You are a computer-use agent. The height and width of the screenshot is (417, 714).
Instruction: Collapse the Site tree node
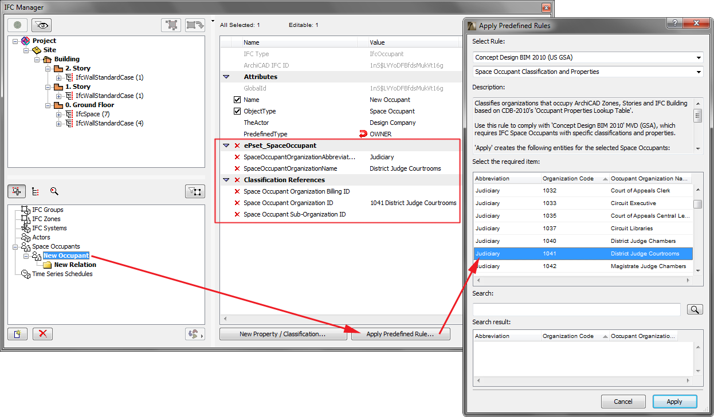pos(26,50)
